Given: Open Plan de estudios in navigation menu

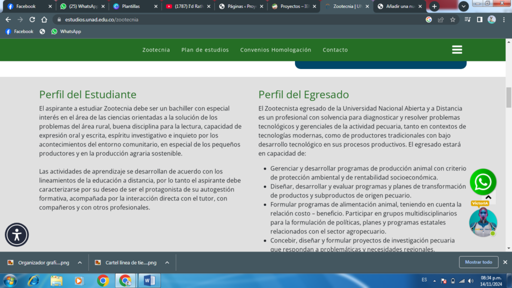Looking at the screenshot, I should pos(205,50).
